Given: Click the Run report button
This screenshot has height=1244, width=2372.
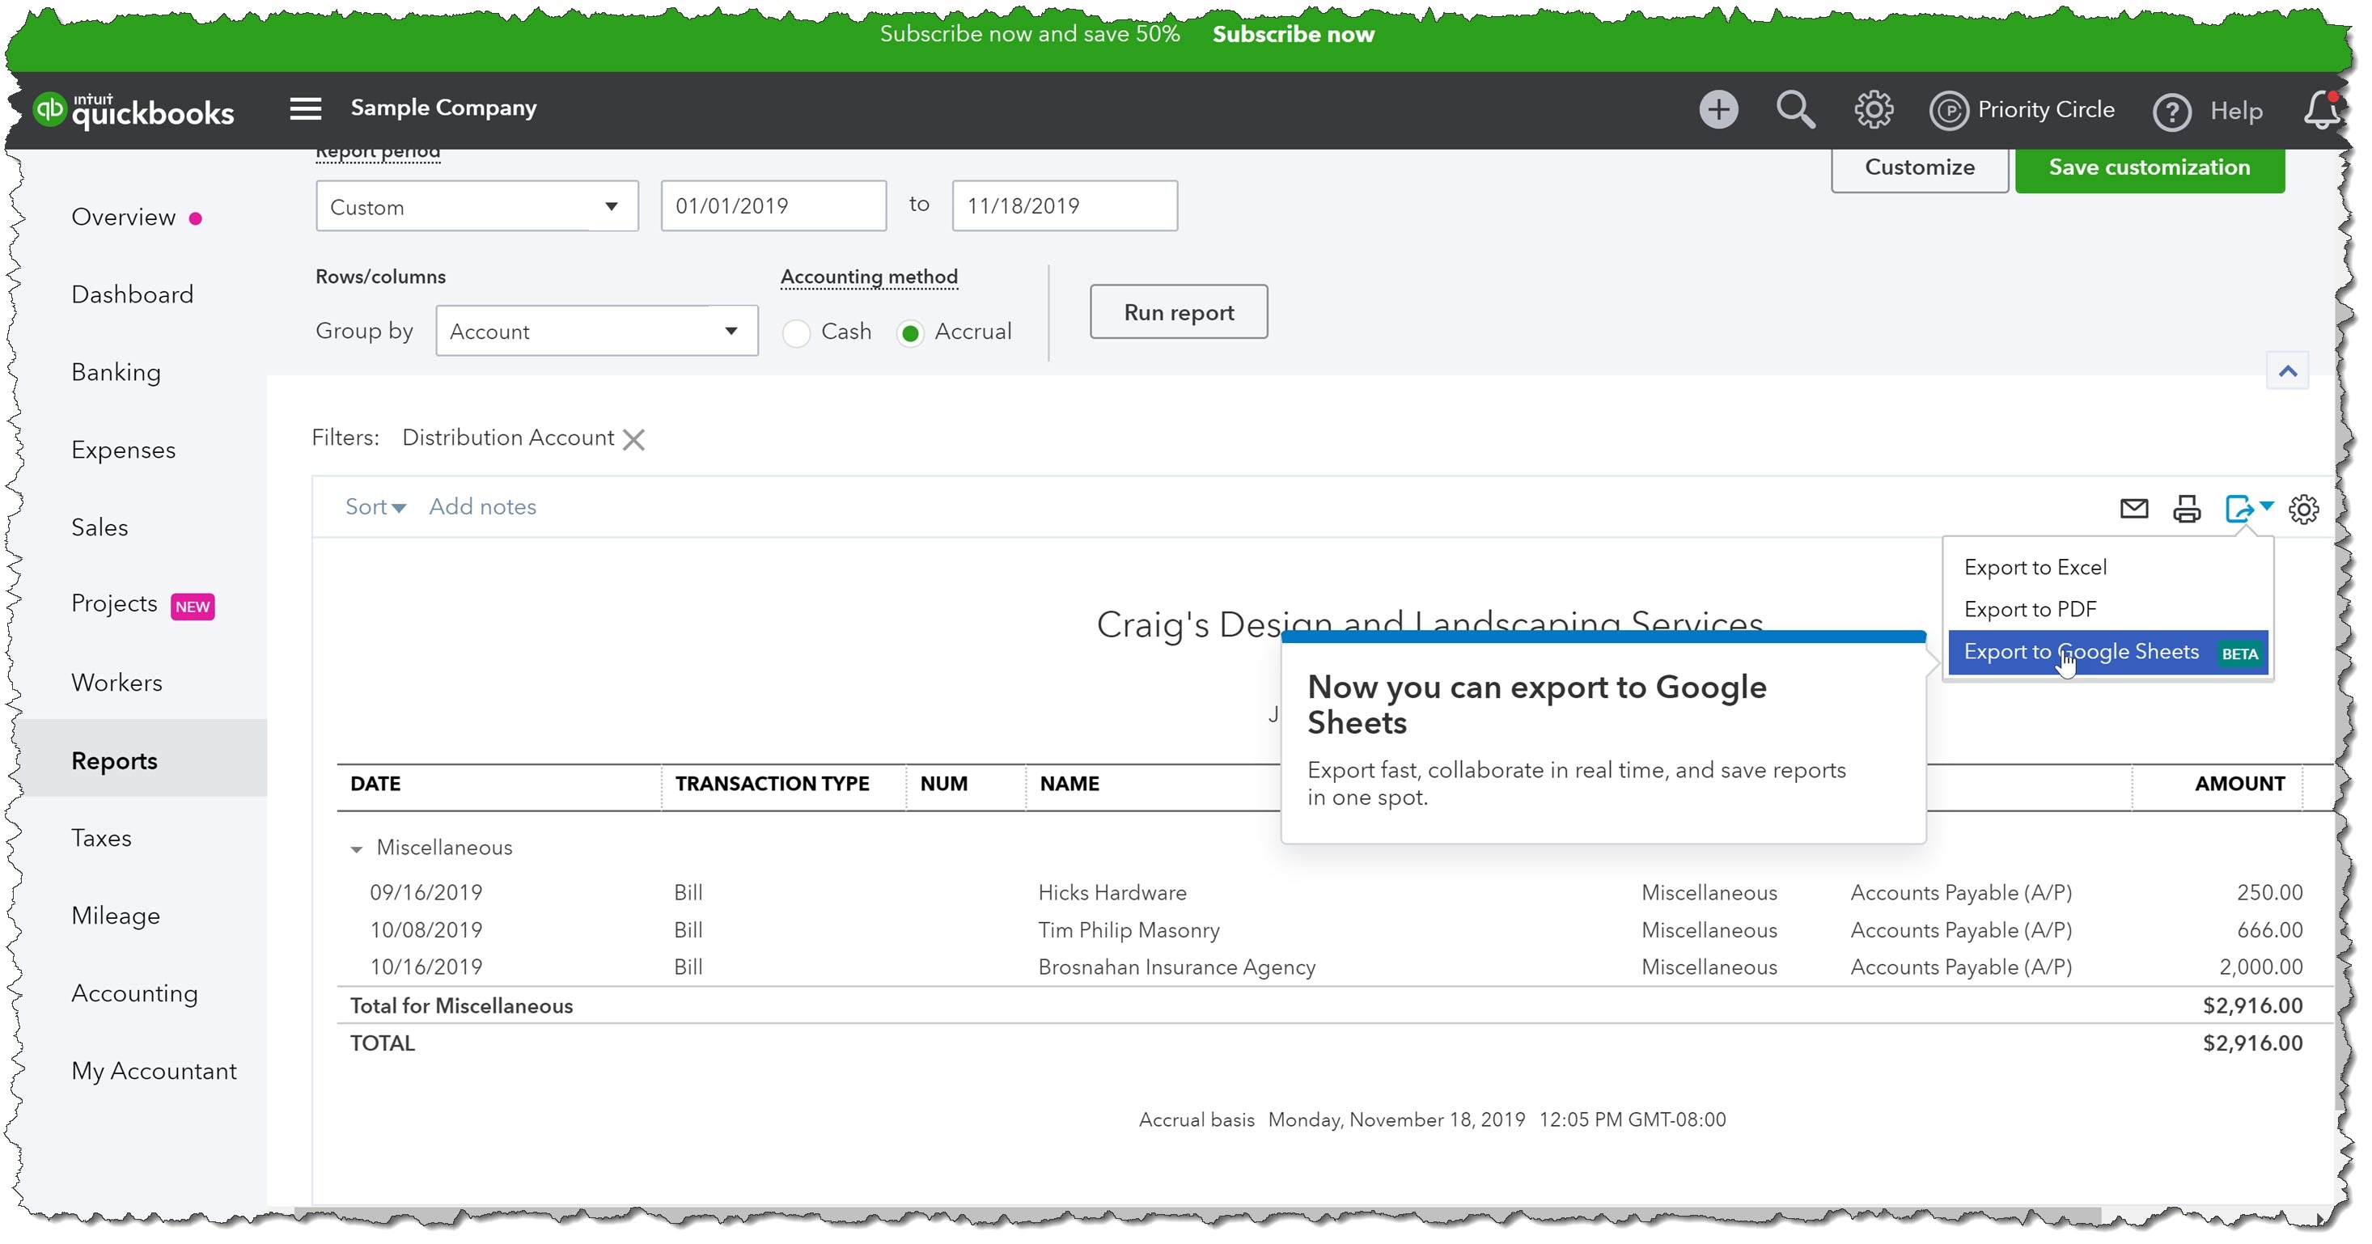Looking at the screenshot, I should [x=1178, y=312].
